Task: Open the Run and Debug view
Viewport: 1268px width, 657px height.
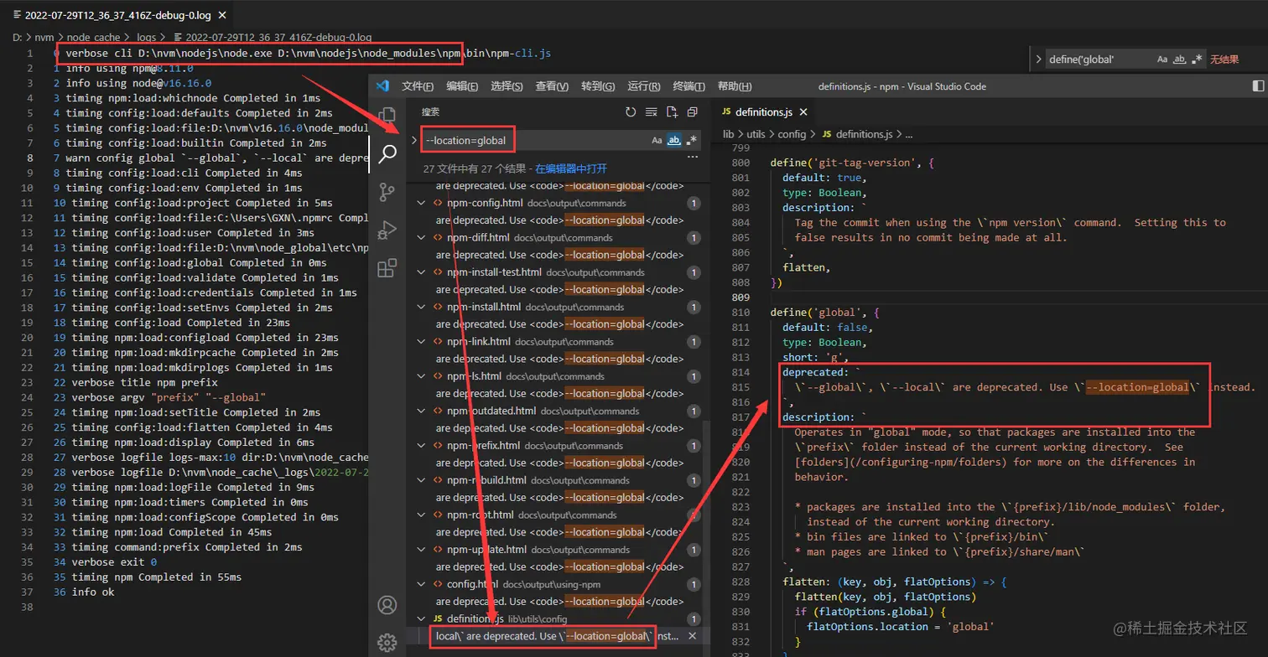Action: (x=387, y=230)
